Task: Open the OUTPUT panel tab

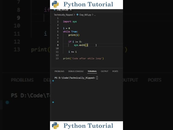Action: click(105, 71)
